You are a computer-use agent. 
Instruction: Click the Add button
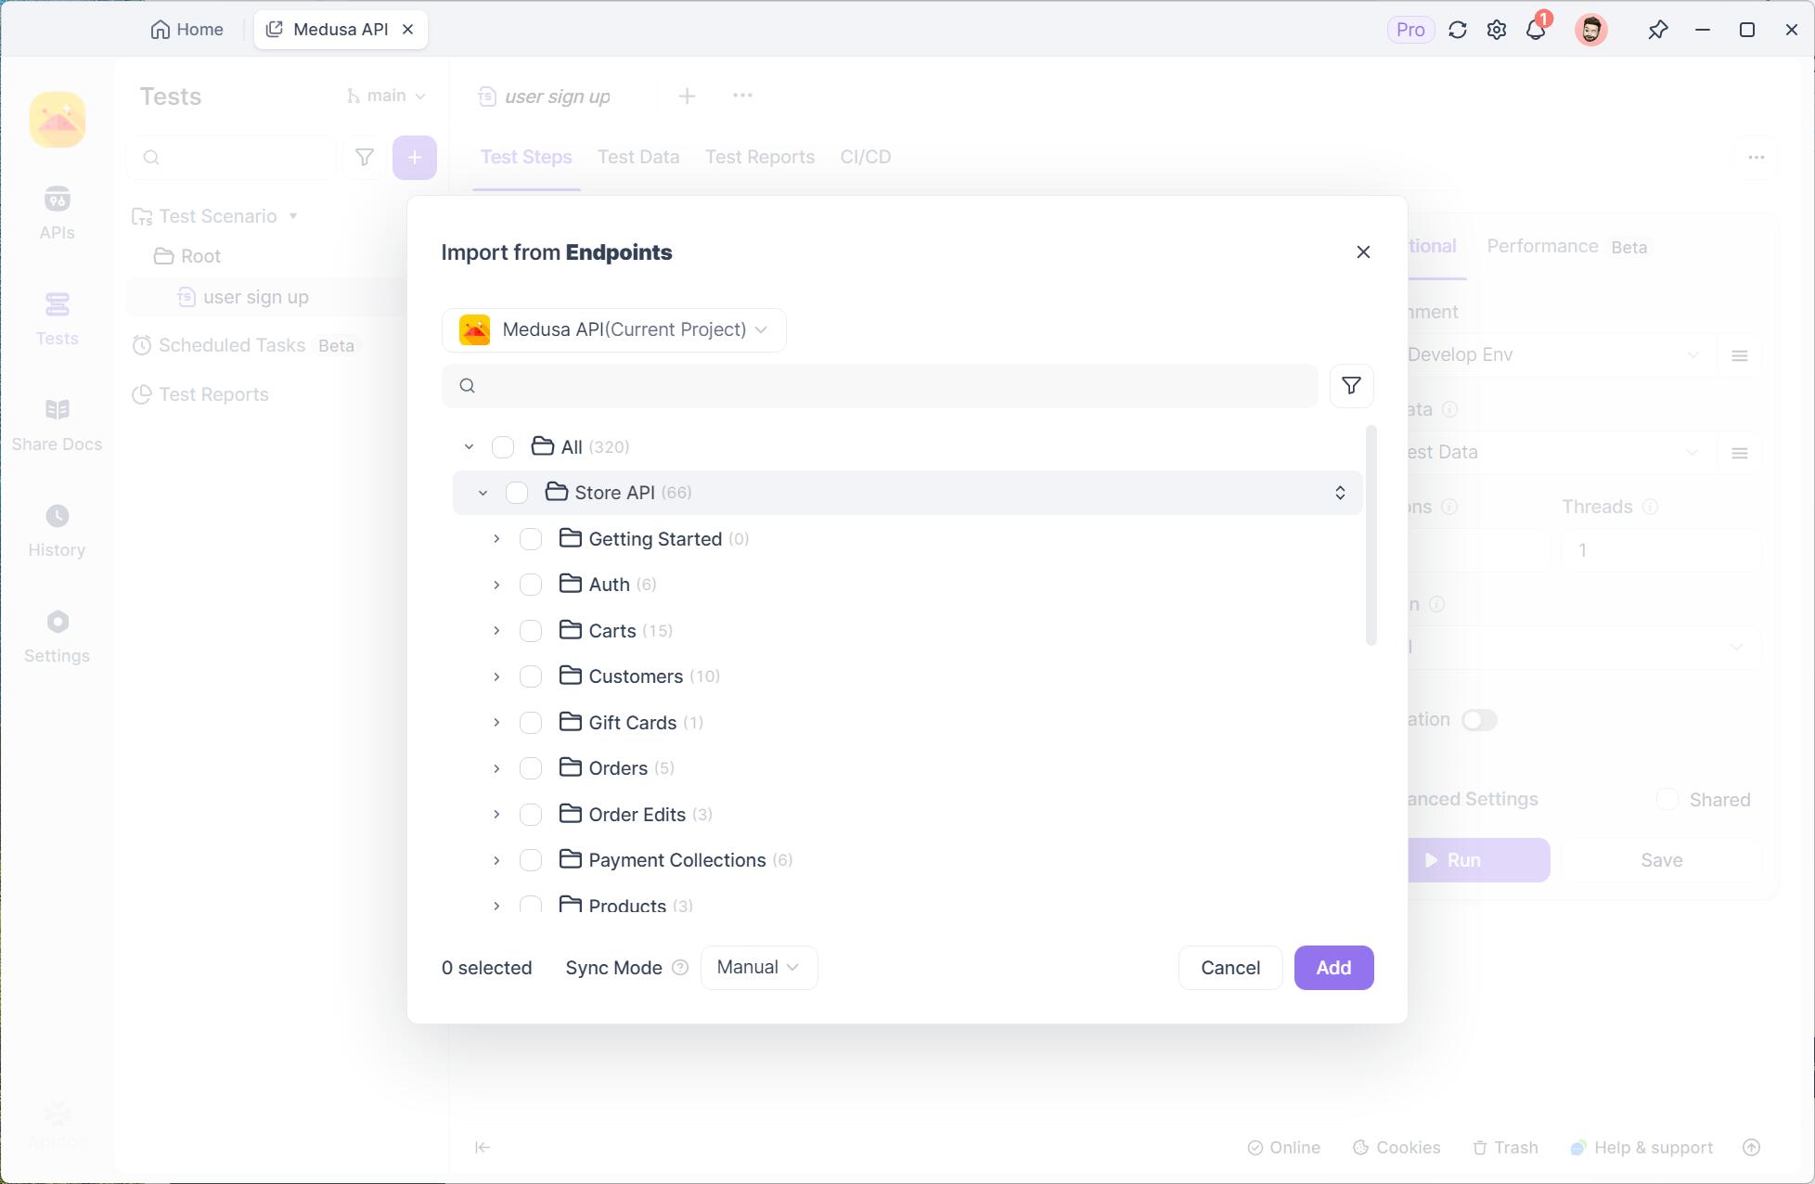coord(1334,968)
